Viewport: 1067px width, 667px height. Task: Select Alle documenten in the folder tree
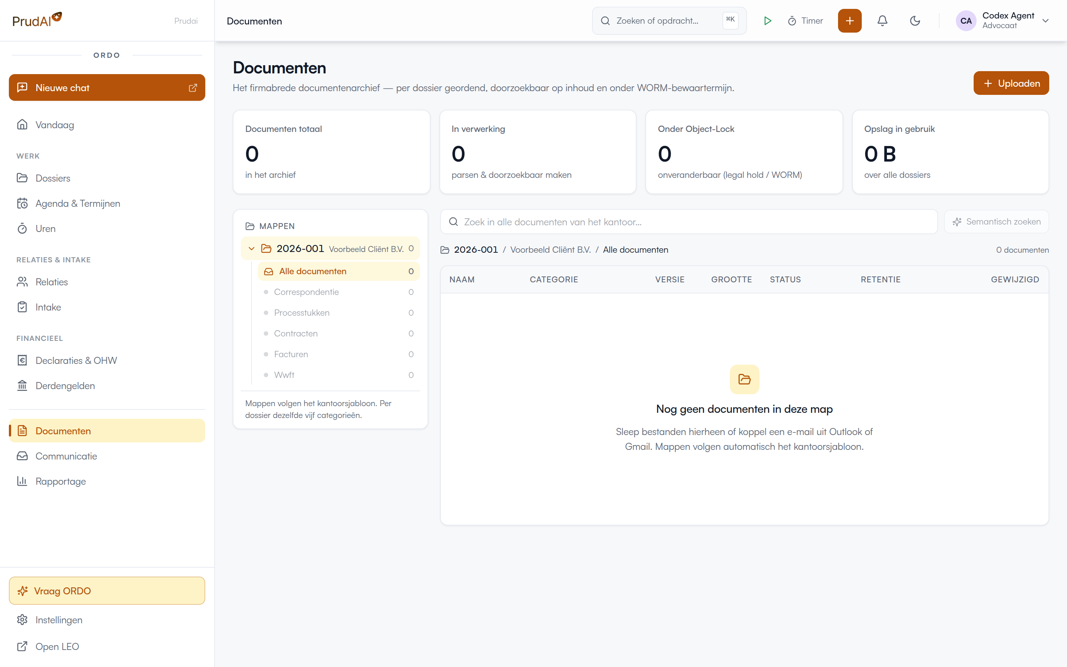coord(339,271)
